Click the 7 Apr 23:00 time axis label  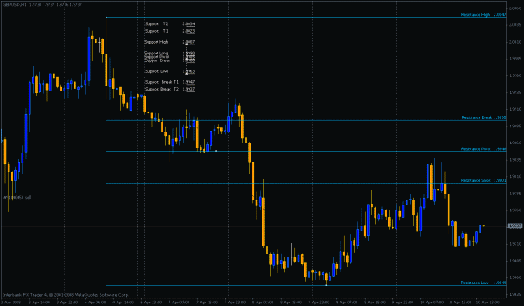click(236, 303)
